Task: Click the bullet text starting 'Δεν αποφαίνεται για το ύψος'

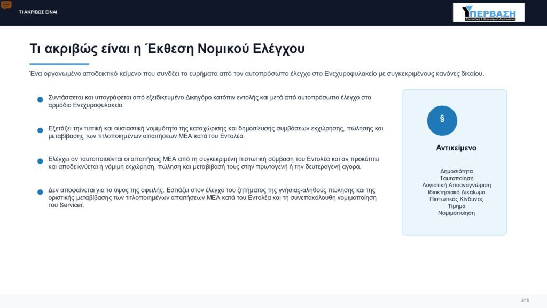Action: [212, 198]
